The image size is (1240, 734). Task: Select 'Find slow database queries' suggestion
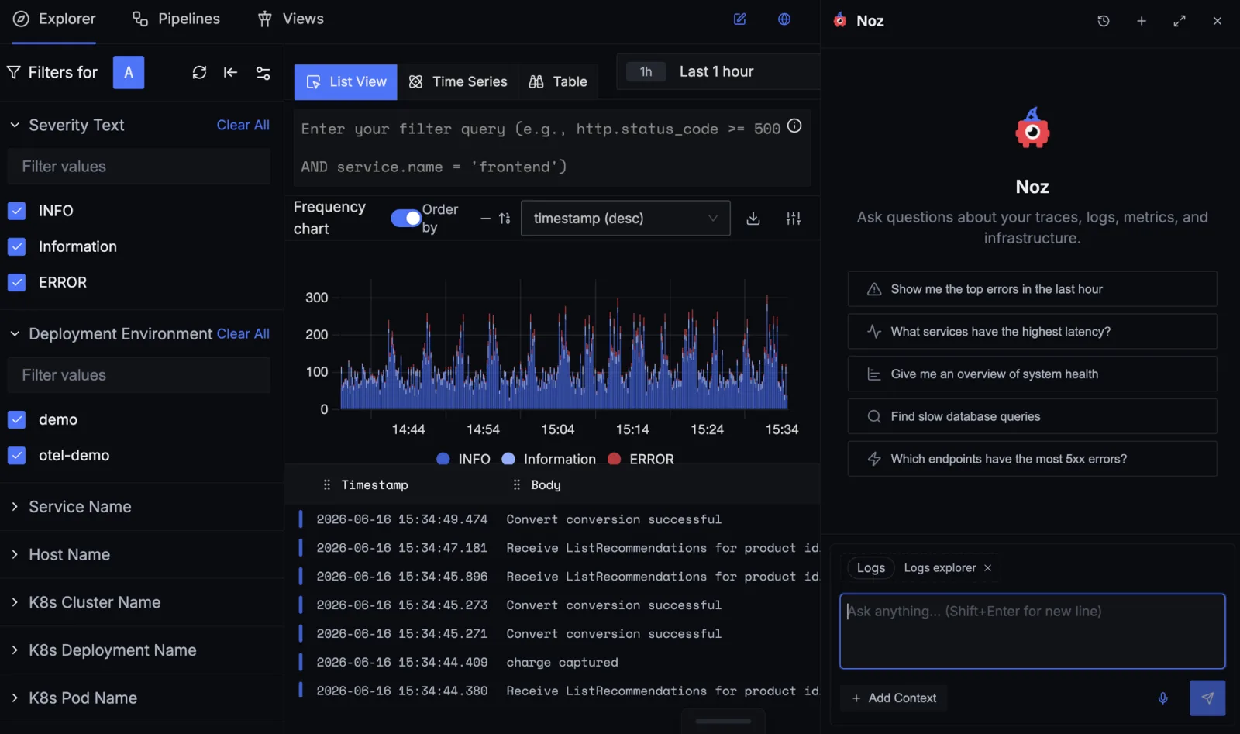click(x=1032, y=417)
